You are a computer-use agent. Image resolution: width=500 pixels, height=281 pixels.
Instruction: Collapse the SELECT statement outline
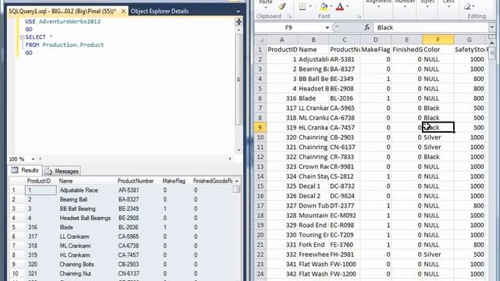pos(22,37)
